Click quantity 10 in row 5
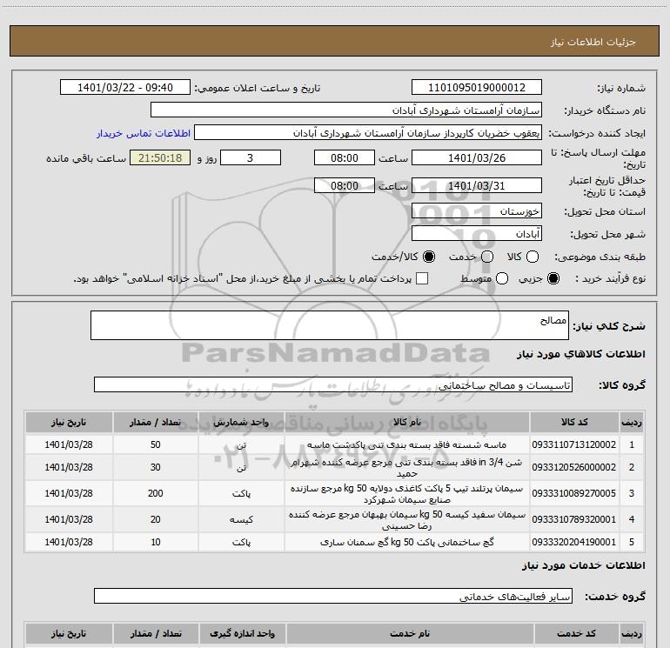This screenshot has height=648, width=670. pyautogui.click(x=155, y=542)
